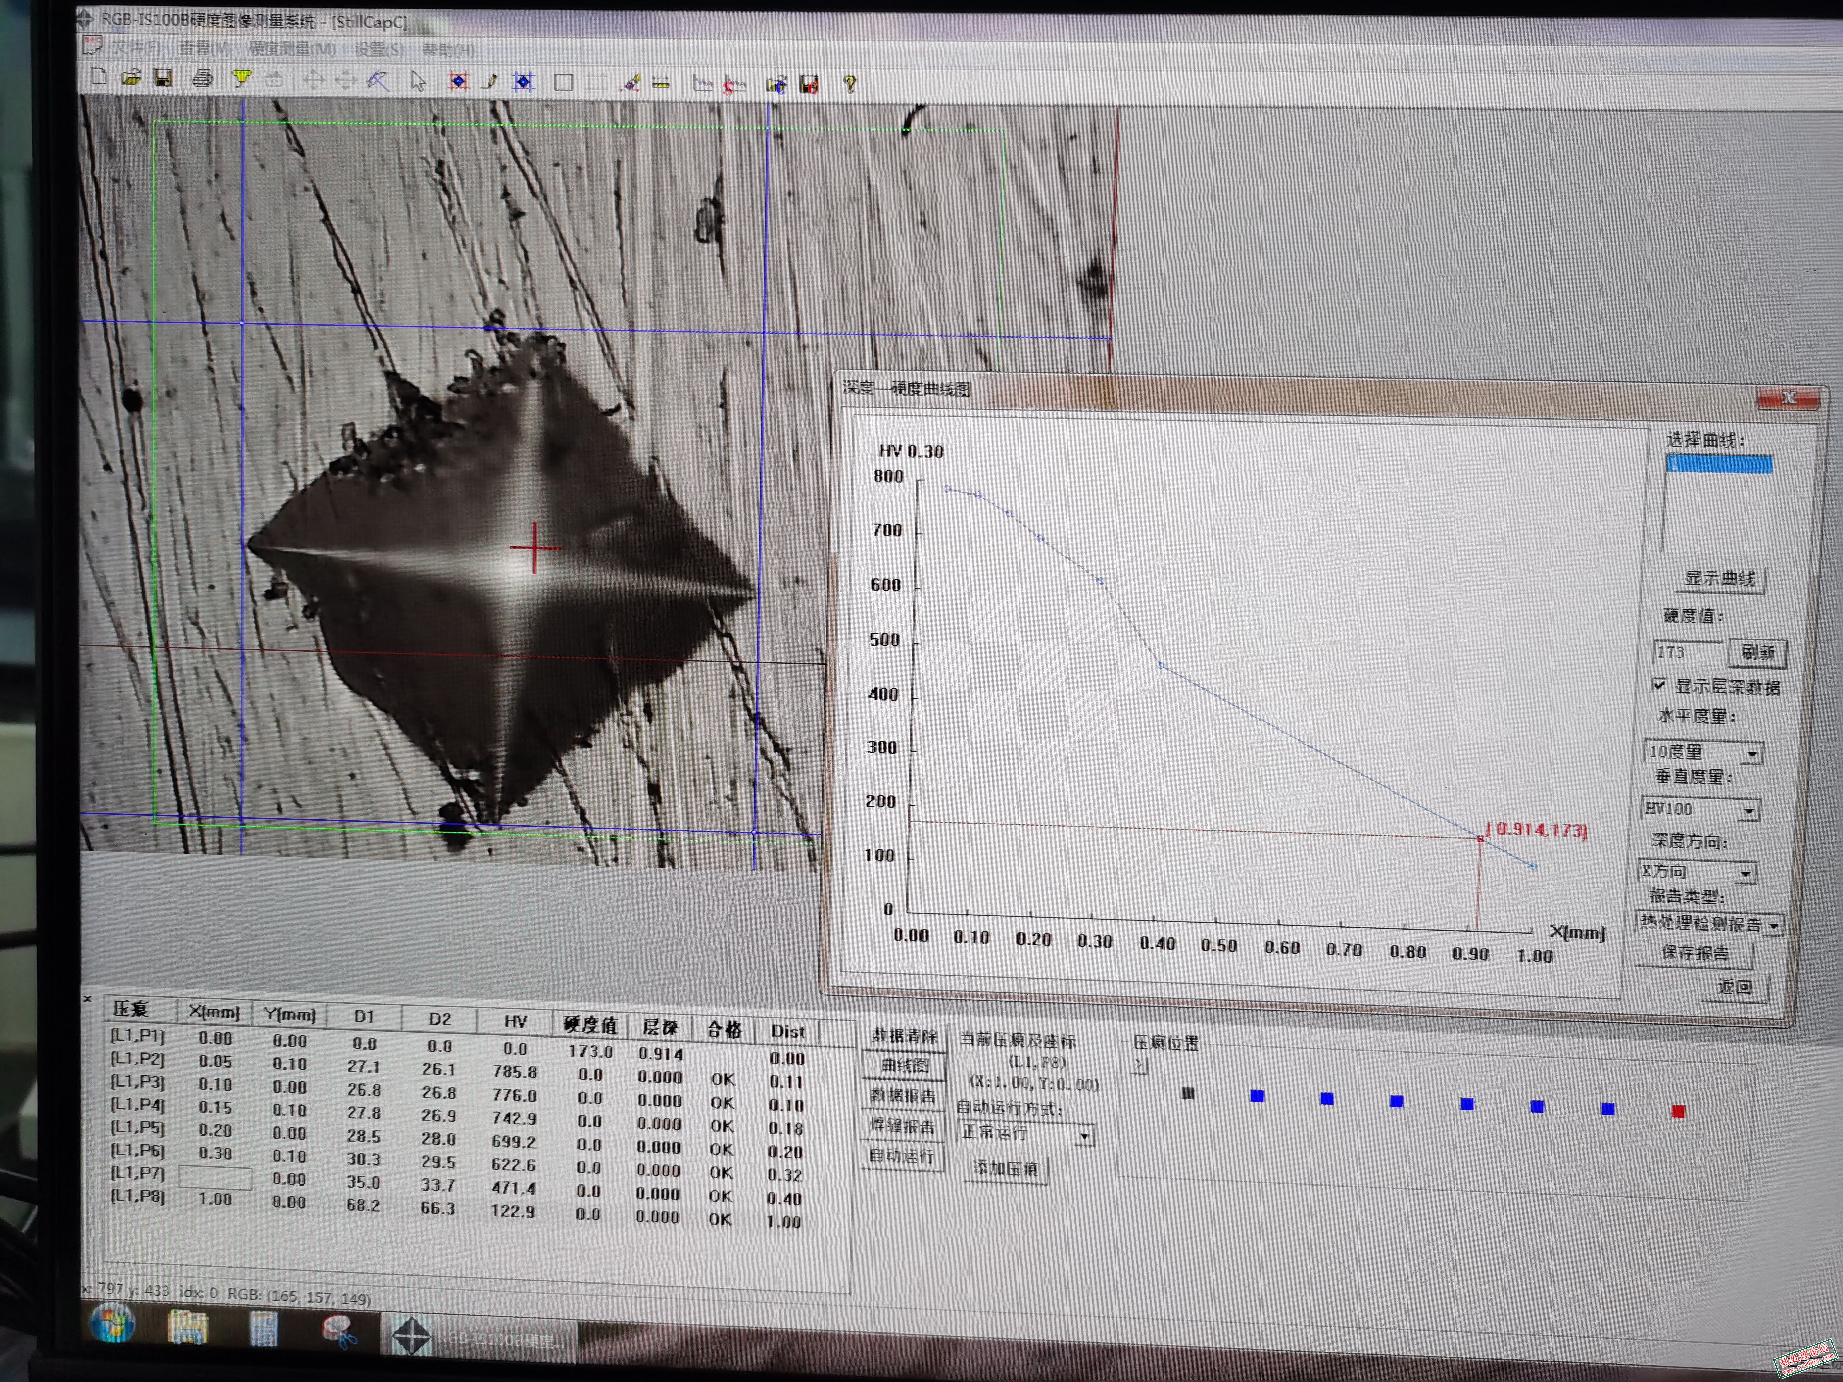
Task: Click the dark gray indentation position marker
Action: pos(1188,1093)
